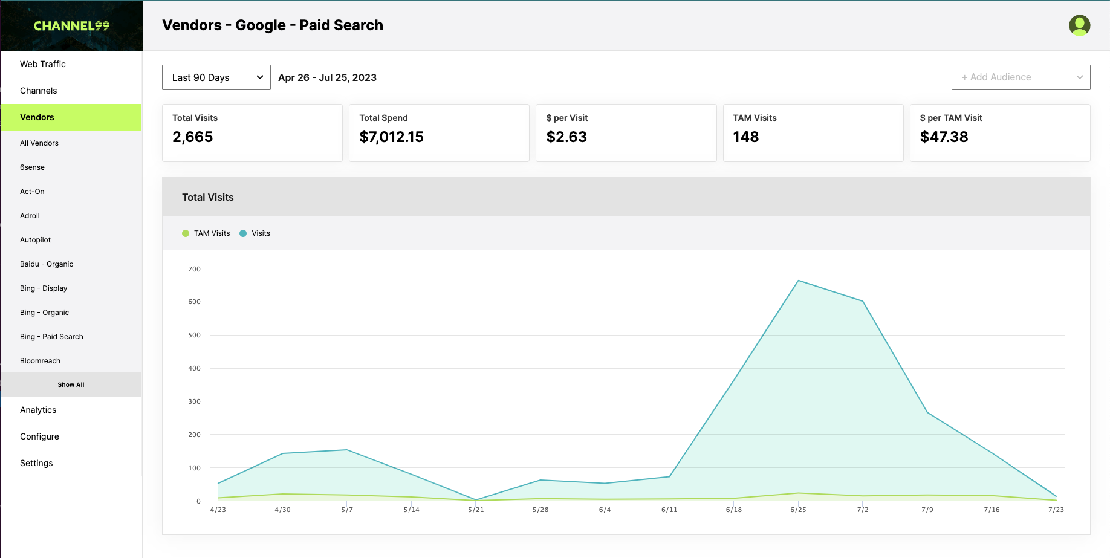Click the TAM Visits 148 card
The height and width of the screenshot is (558, 1110).
click(x=813, y=133)
